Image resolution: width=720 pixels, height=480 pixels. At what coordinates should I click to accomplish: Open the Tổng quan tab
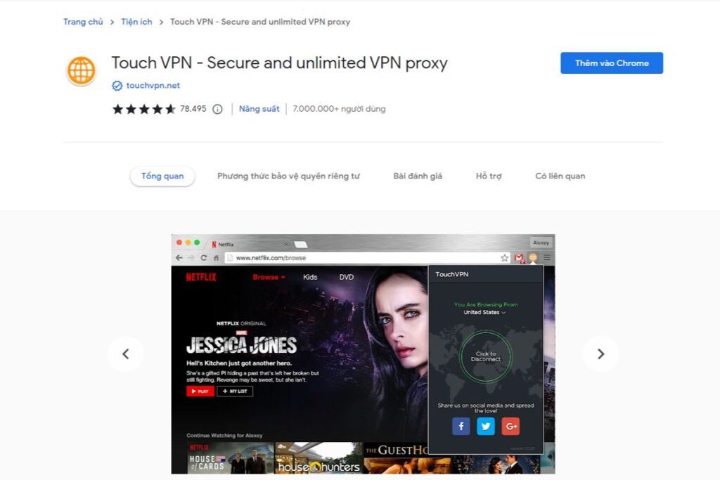(162, 176)
